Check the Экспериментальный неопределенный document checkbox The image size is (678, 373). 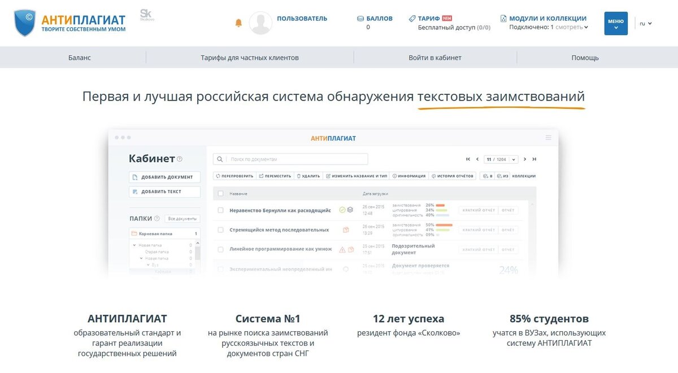pyautogui.click(x=221, y=270)
